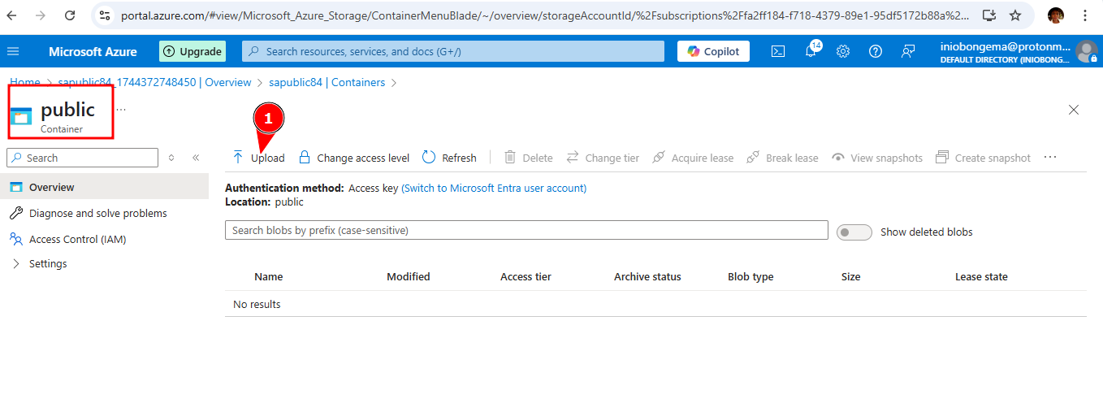Bookmark this page with the star icon
Image resolution: width=1103 pixels, height=399 pixels.
(x=1015, y=15)
